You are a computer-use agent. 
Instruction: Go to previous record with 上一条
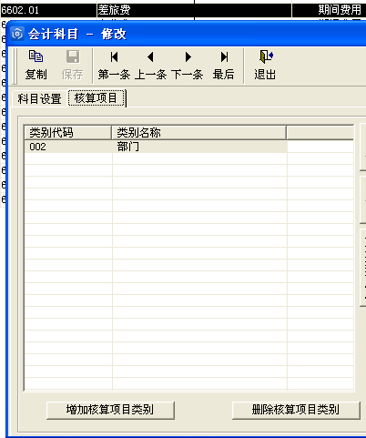pyautogui.click(x=150, y=66)
